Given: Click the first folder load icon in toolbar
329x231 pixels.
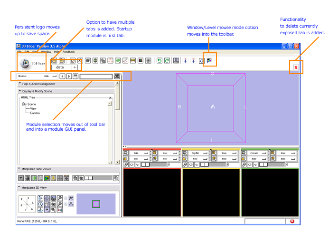Looking at the screenshot, I should click(54, 61).
